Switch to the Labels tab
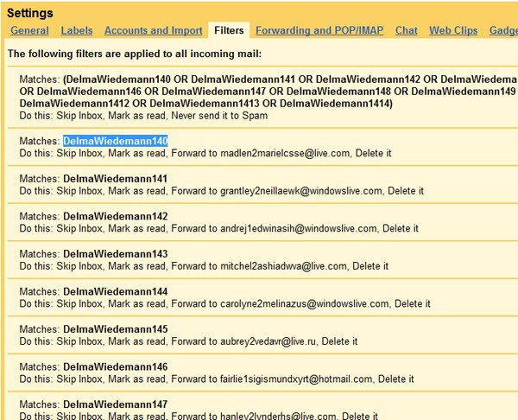 coord(77,30)
